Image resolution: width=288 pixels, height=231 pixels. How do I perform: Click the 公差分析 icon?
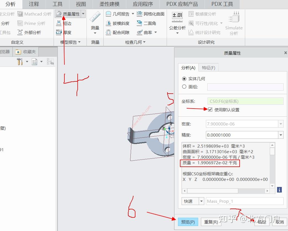coord(177,16)
